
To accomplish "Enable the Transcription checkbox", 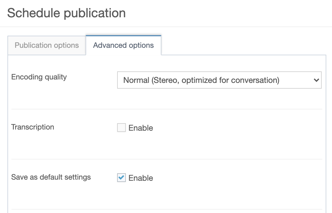I will point(121,128).
